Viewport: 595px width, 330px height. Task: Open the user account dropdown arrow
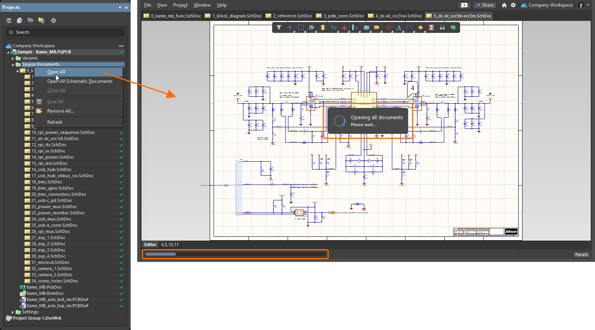[588, 5]
